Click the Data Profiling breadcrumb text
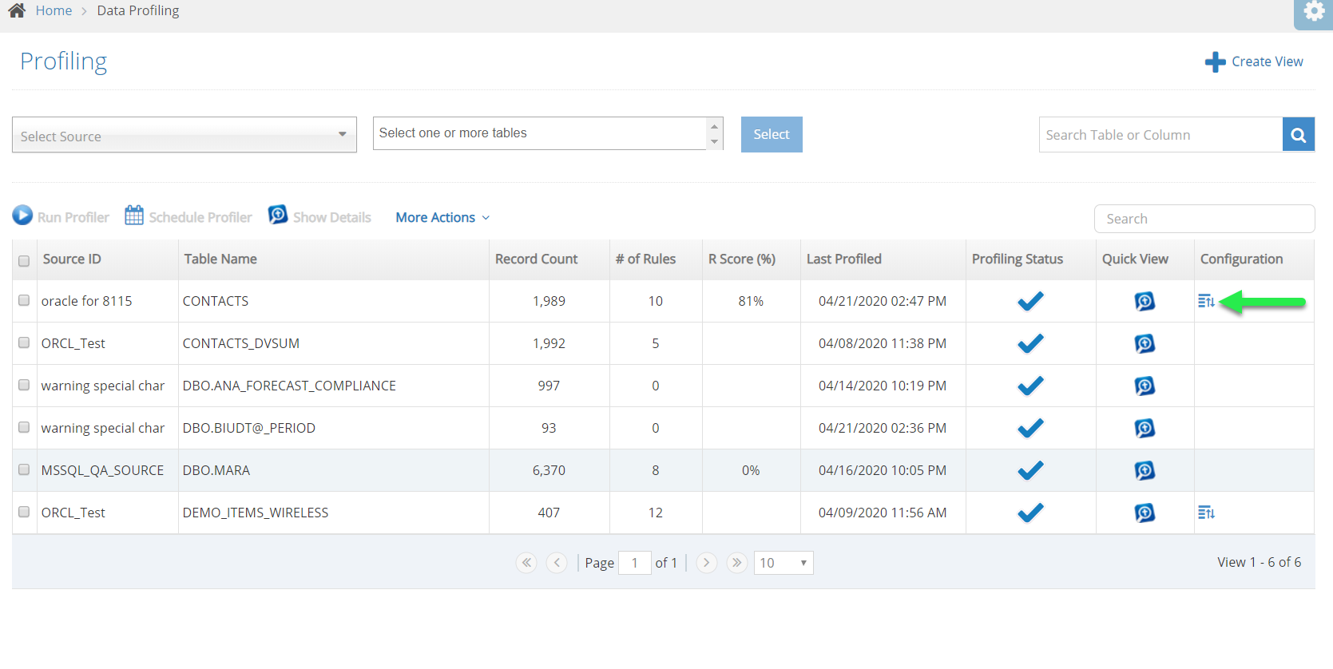The height and width of the screenshot is (669, 1333). point(138,10)
